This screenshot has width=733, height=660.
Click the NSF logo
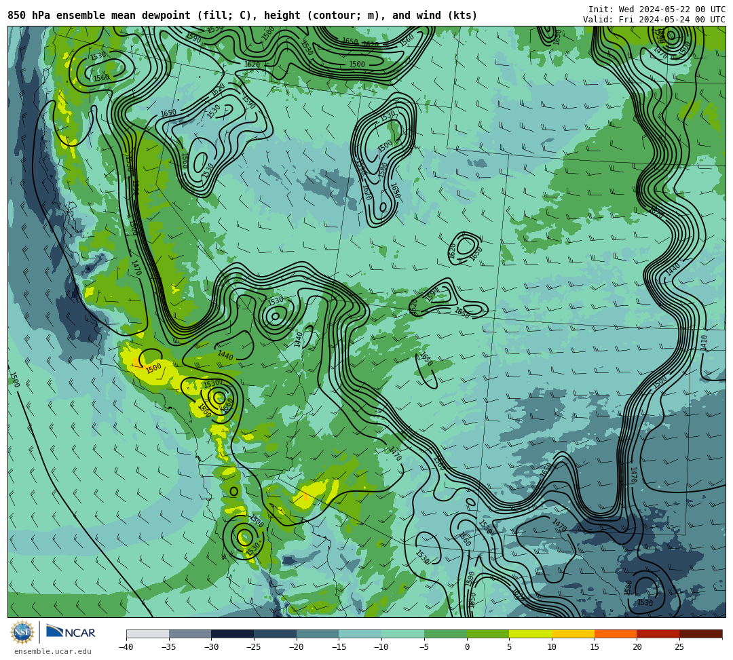(x=22, y=632)
